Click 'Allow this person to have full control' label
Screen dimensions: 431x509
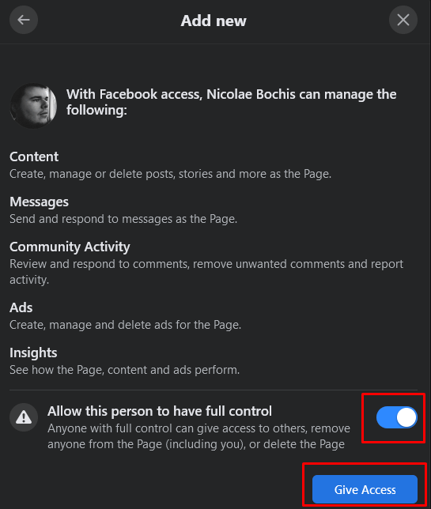click(x=160, y=411)
